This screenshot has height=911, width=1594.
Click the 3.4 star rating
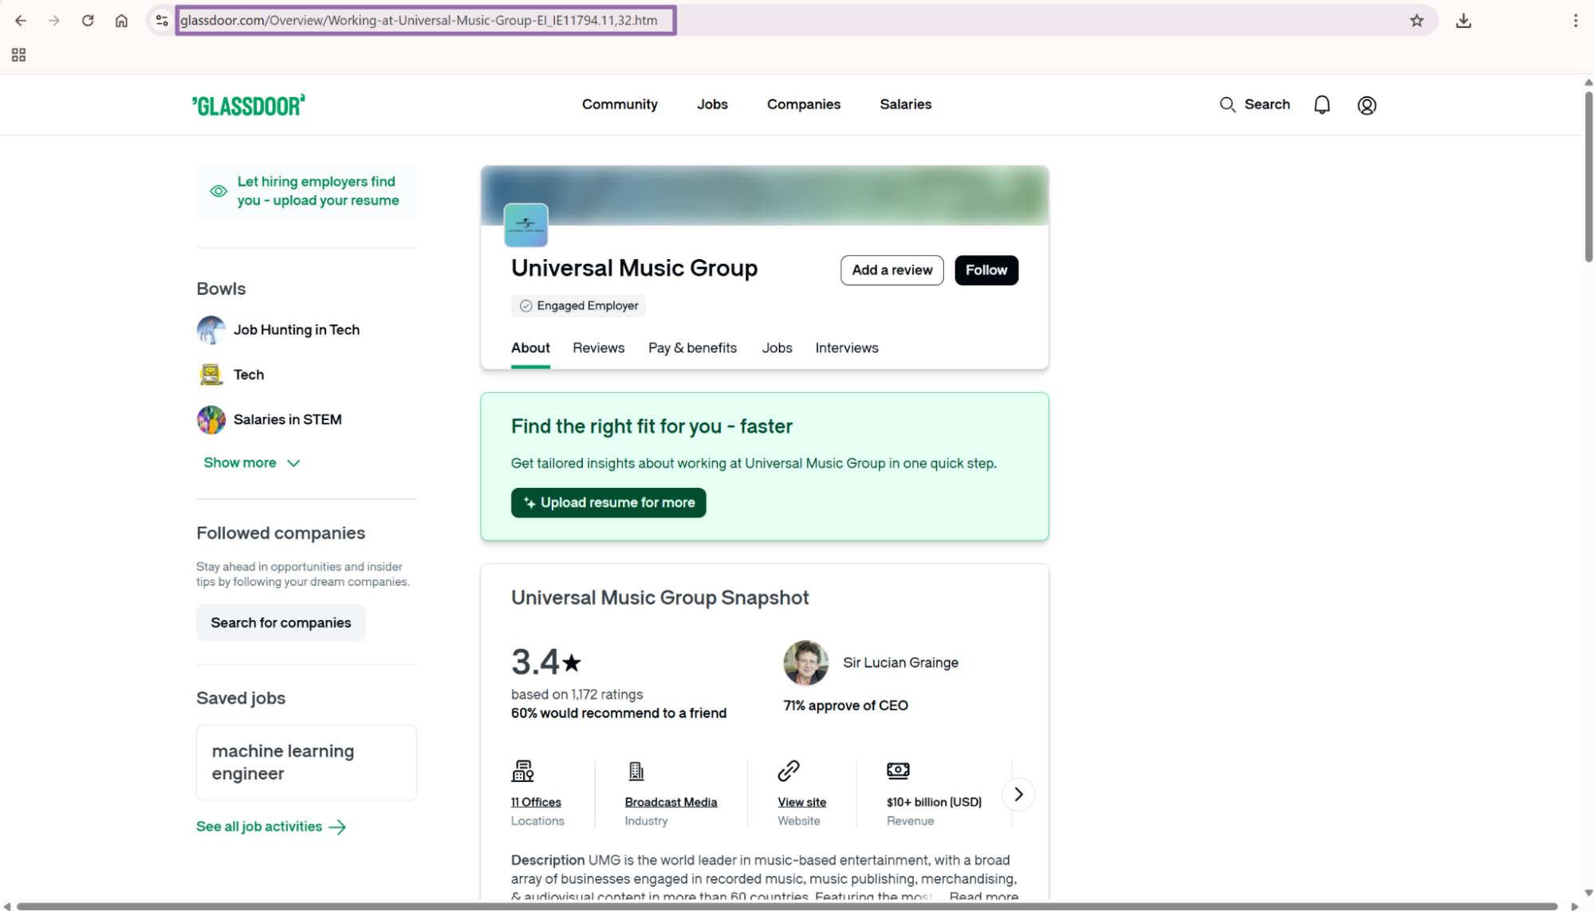546,662
